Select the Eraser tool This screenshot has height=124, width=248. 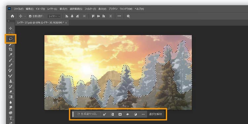click(11, 92)
